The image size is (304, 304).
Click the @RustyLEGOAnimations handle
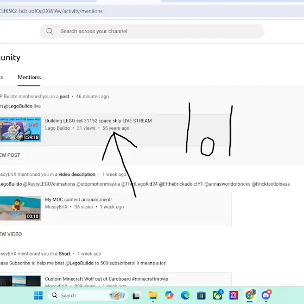[49, 184]
